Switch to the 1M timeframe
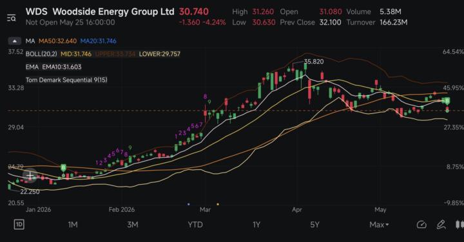 point(73,225)
